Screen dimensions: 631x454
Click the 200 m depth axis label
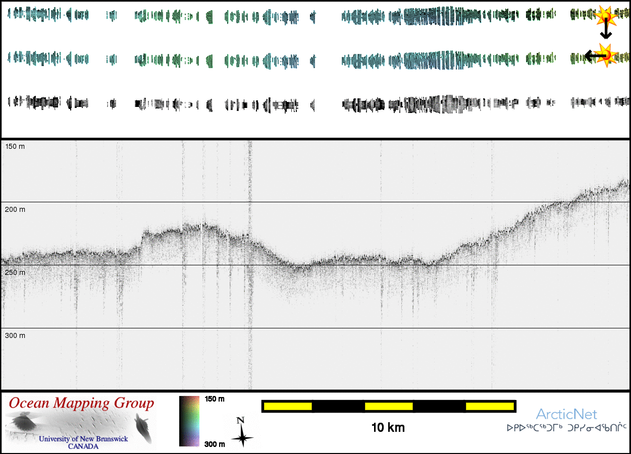coord(15,209)
